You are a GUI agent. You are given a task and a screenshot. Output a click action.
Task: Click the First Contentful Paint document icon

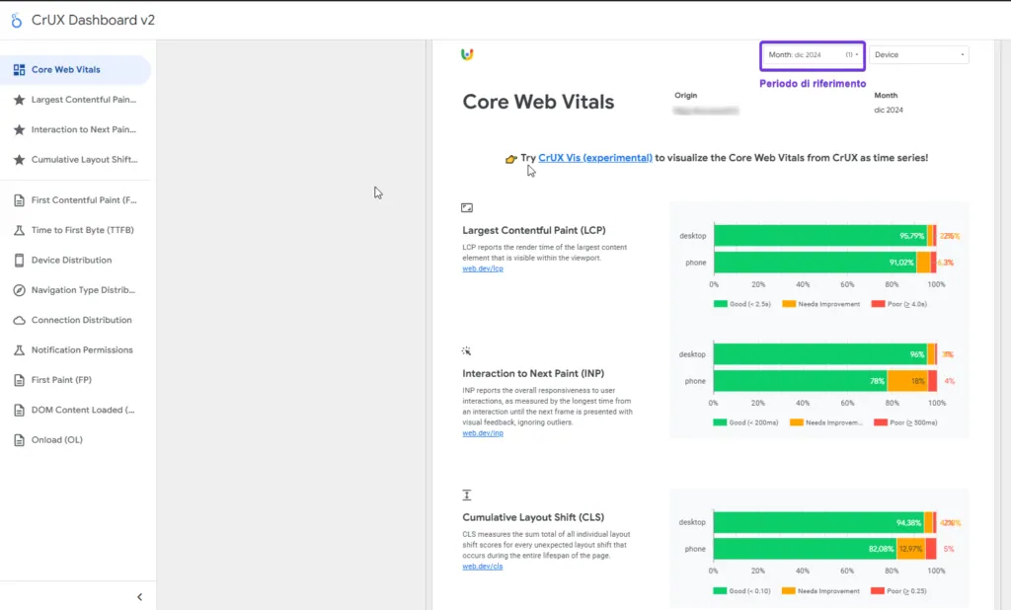click(20, 200)
